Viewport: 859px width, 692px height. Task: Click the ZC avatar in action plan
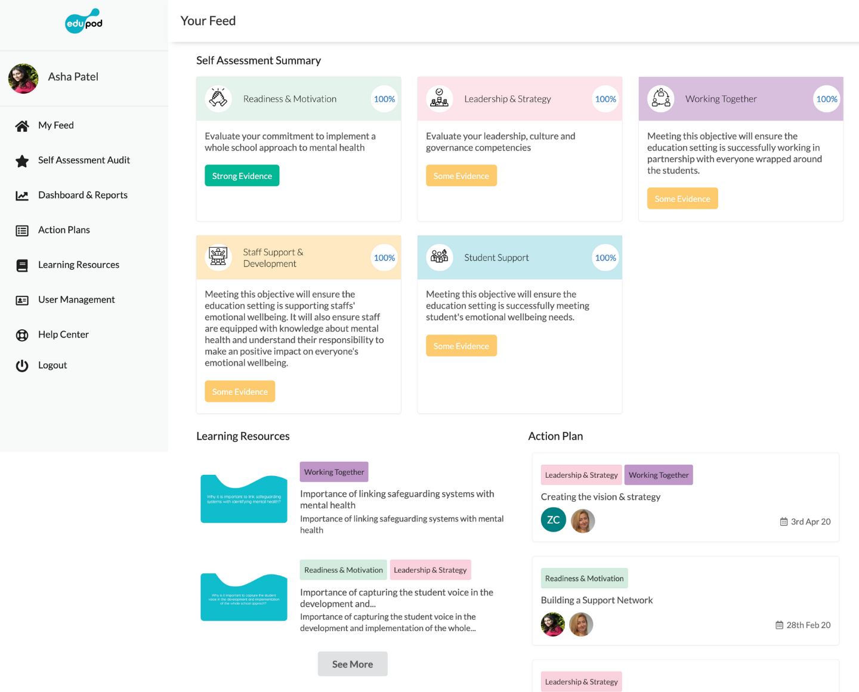click(x=554, y=520)
